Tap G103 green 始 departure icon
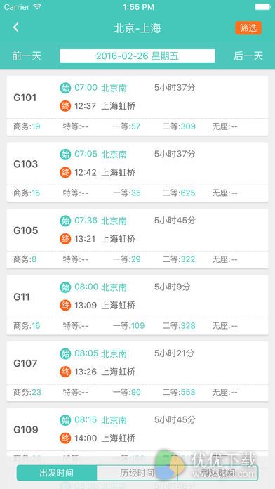 point(65,155)
